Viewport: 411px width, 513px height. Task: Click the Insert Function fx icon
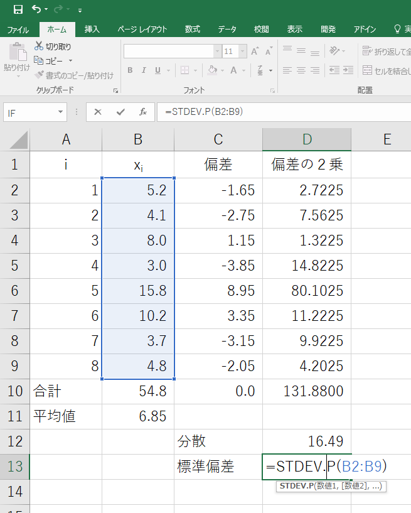(143, 112)
